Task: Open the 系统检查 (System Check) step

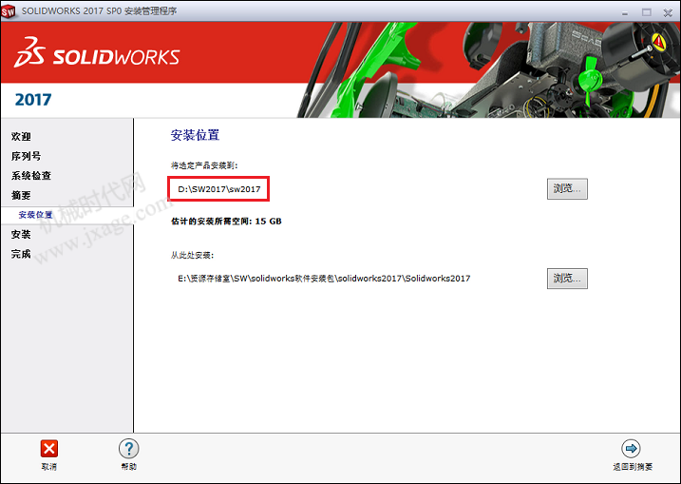Action: coord(31,176)
